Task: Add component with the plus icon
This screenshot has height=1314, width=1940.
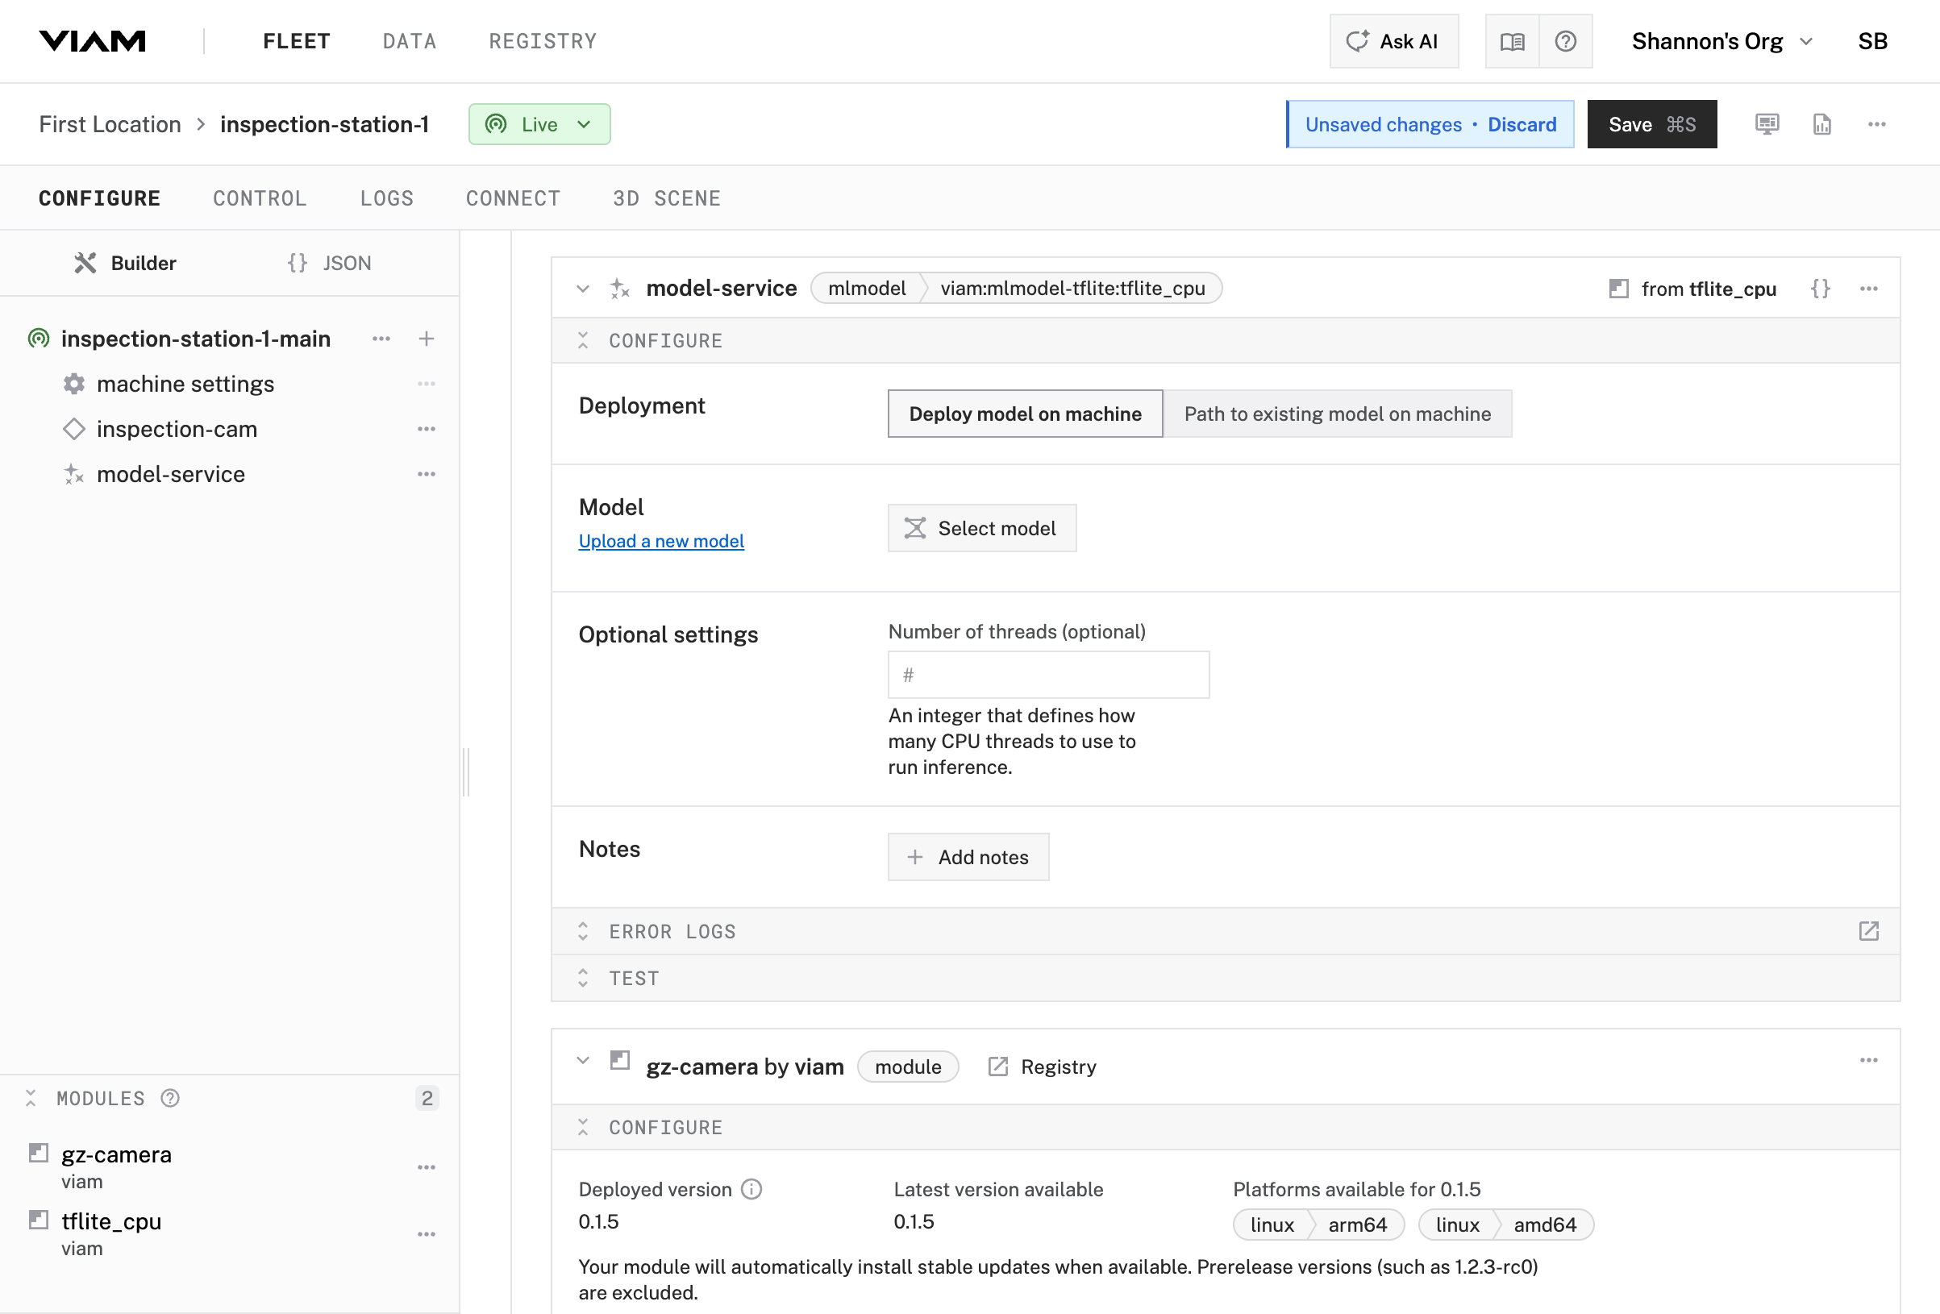Action: click(426, 339)
